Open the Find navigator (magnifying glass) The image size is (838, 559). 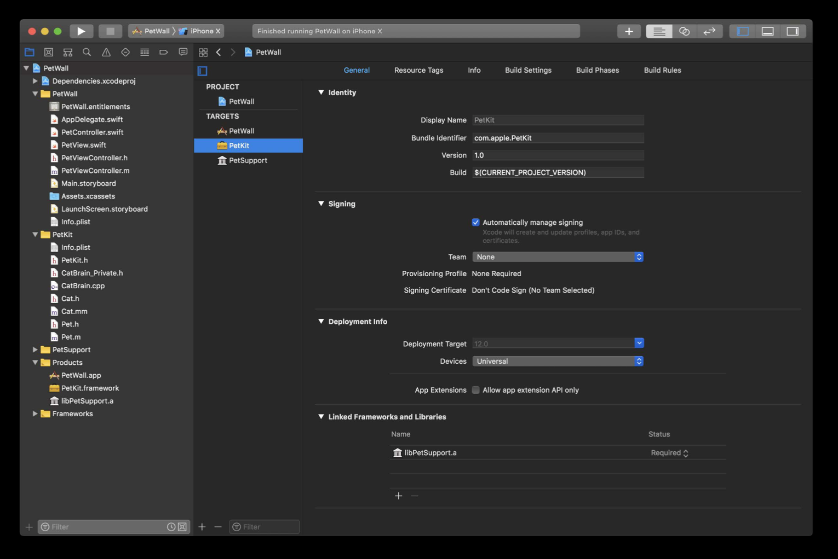tap(87, 52)
